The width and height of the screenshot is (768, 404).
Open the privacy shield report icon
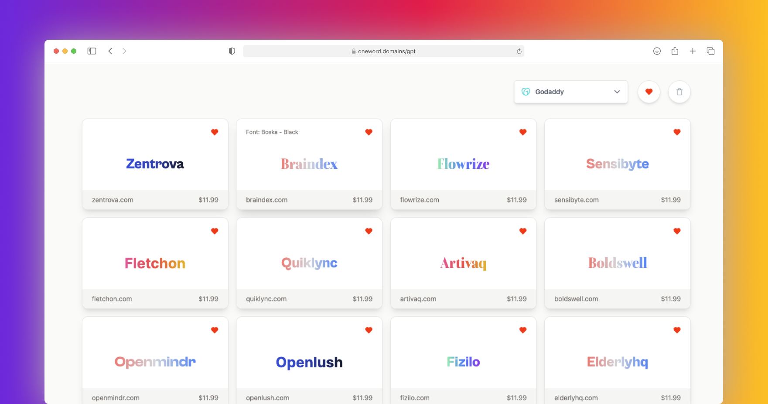232,51
